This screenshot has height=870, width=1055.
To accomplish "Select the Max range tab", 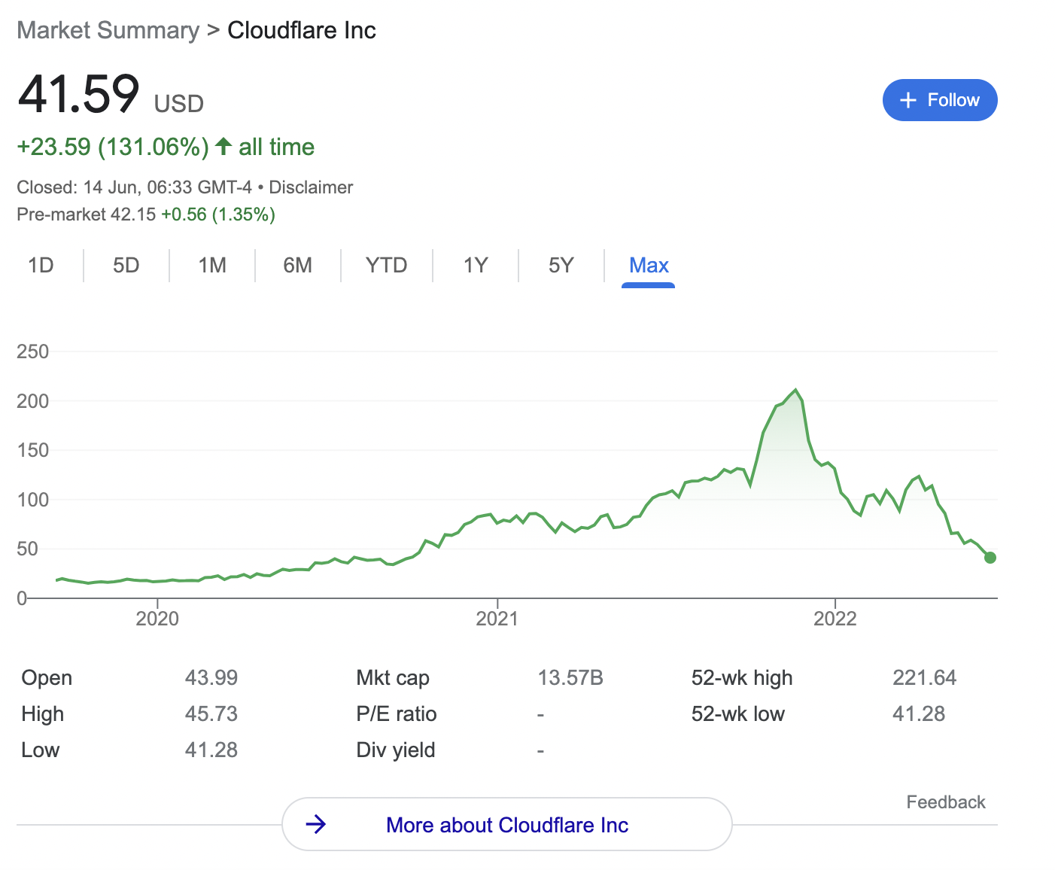I will tap(649, 265).
